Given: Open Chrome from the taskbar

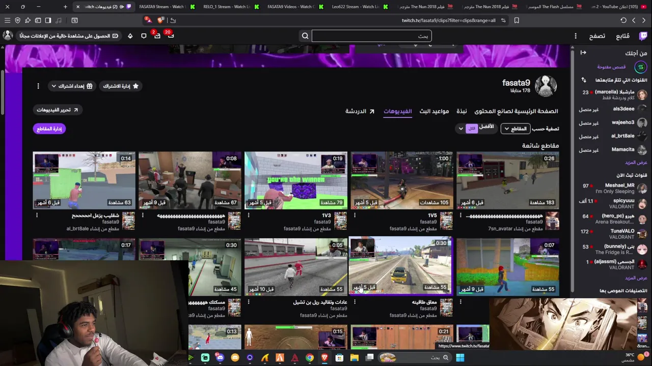Looking at the screenshot, I should coord(309,358).
